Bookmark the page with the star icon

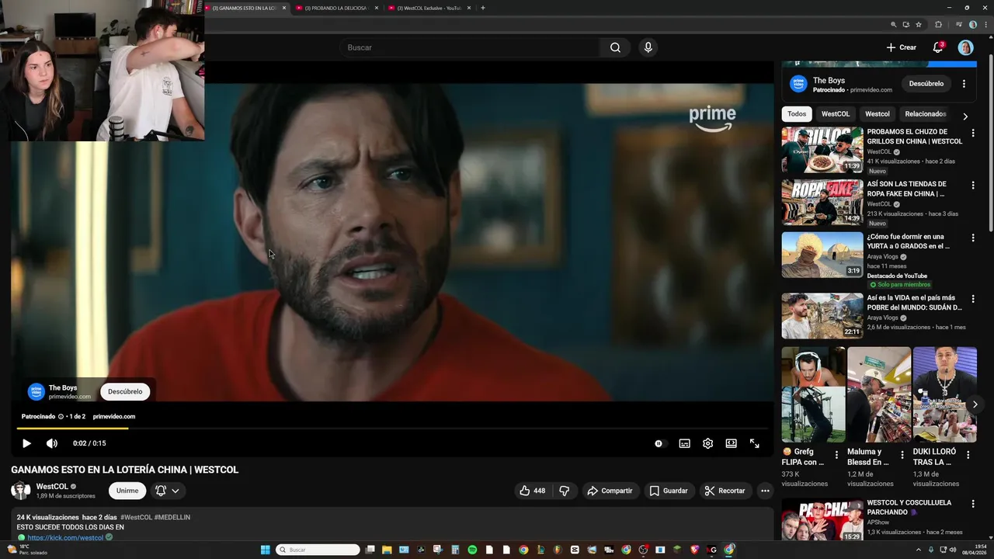(919, 25)
